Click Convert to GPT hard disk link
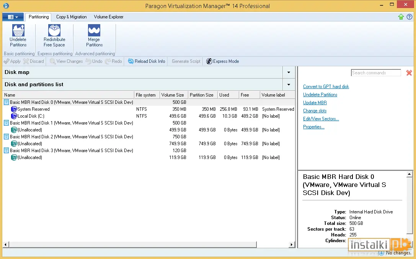The width and height of the screenshot is (416, 259). click(x=326, y=87)
